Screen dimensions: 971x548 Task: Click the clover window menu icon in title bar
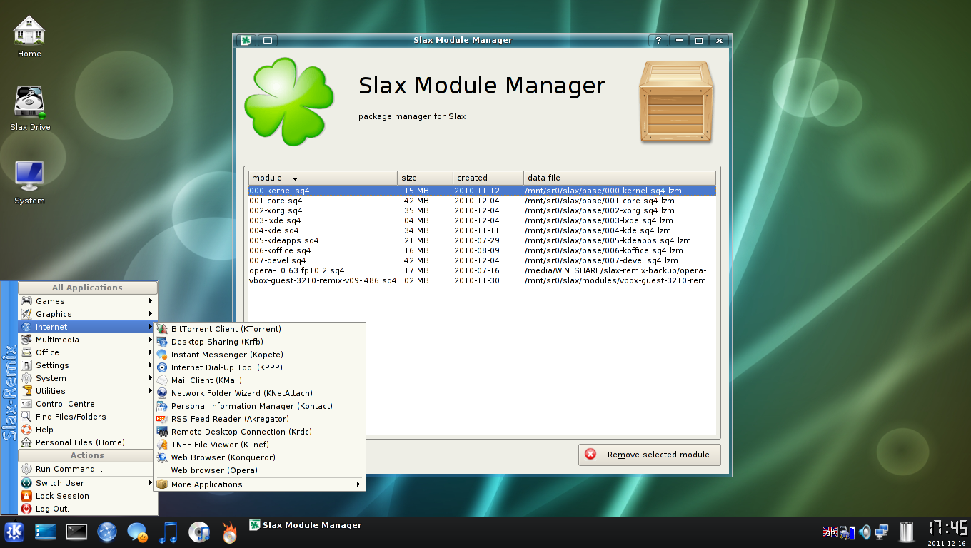pyautogui.click(x=245, y=41)
